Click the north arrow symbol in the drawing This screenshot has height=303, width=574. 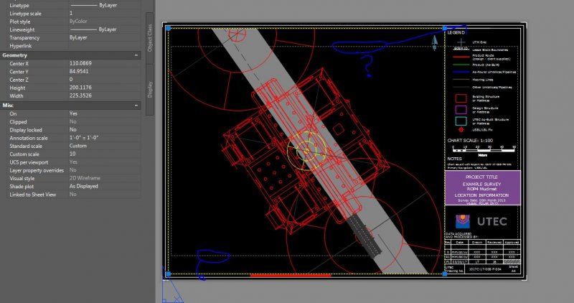tap(435, 43)
